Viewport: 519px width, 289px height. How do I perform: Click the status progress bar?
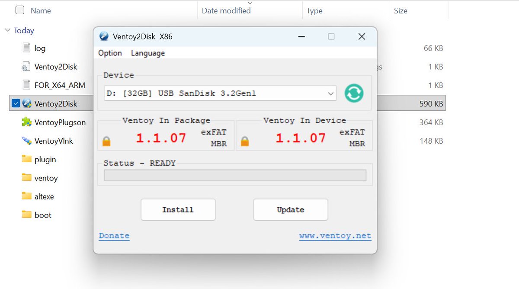[235, 175]
